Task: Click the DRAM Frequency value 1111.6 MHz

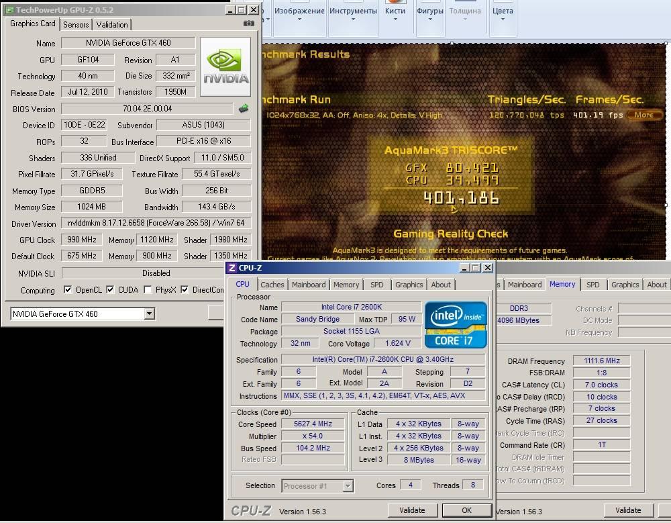Action: click(x=602, y=361)
